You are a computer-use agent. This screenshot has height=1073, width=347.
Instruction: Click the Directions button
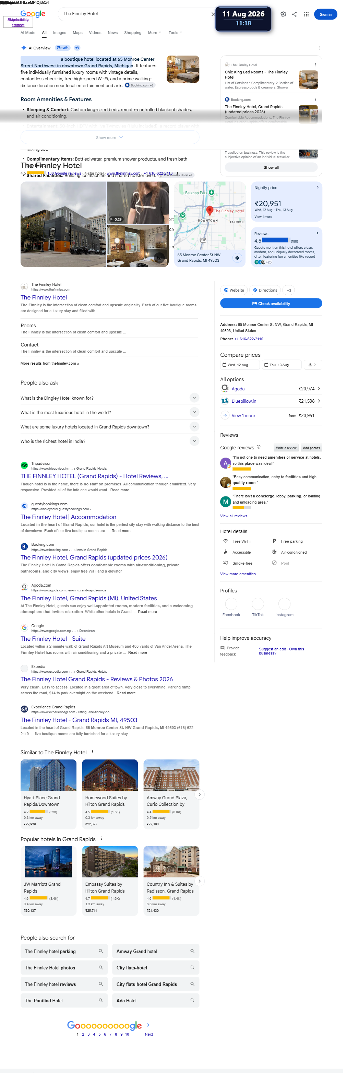(x=264, y=290)
